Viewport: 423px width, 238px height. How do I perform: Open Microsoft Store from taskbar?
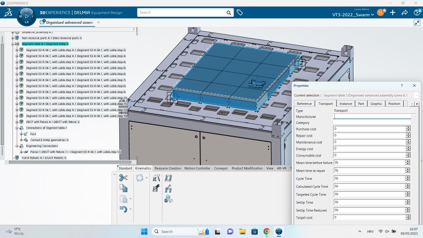[254, 231]
